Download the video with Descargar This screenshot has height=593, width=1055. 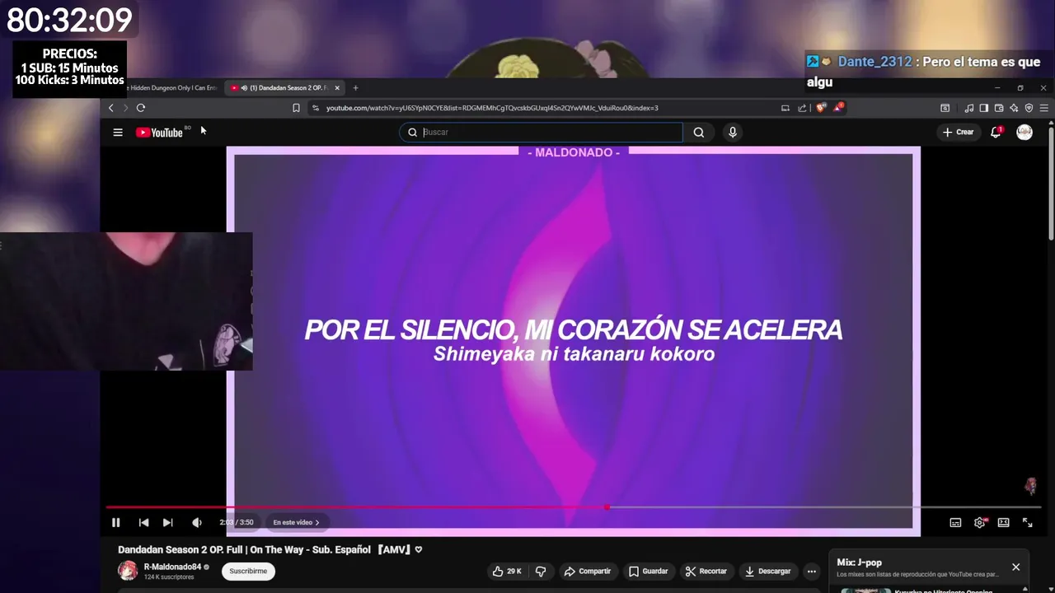coord(767,571)
